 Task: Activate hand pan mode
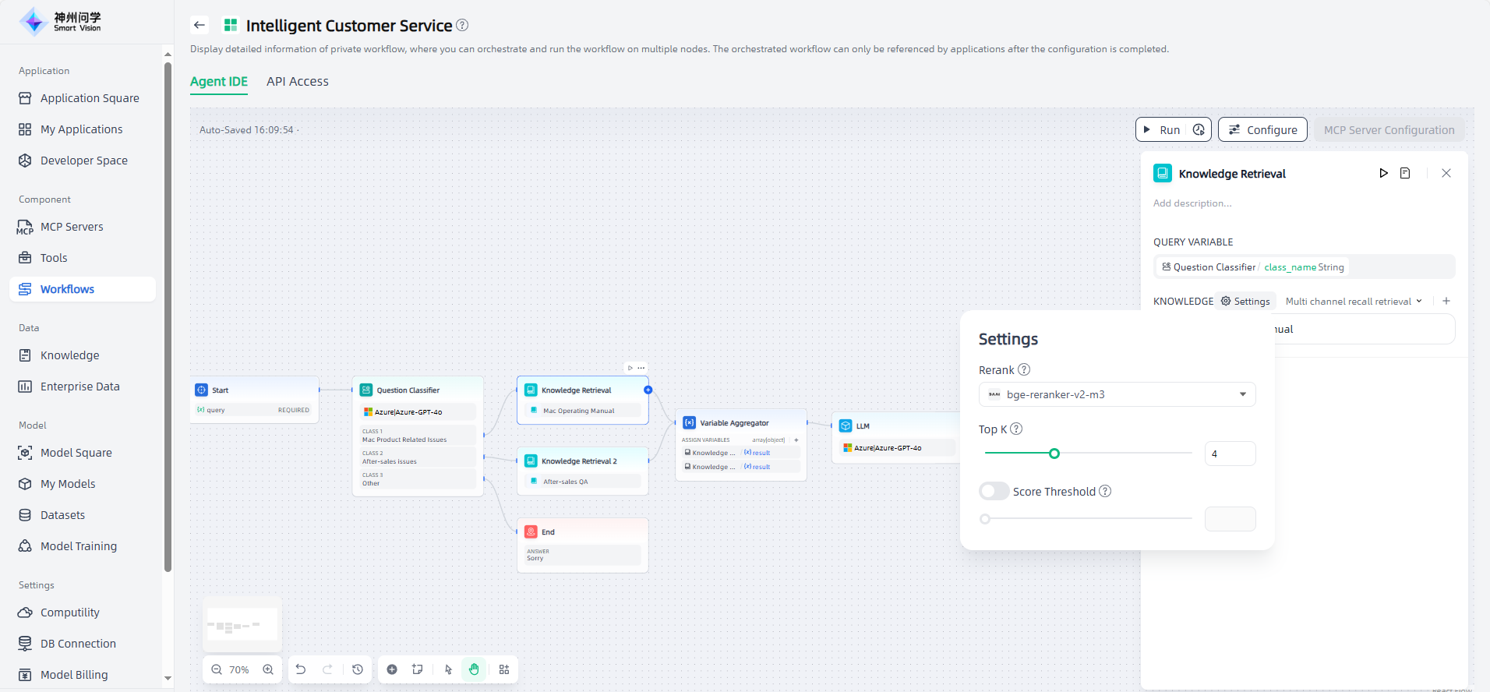[x=474, y=669]
